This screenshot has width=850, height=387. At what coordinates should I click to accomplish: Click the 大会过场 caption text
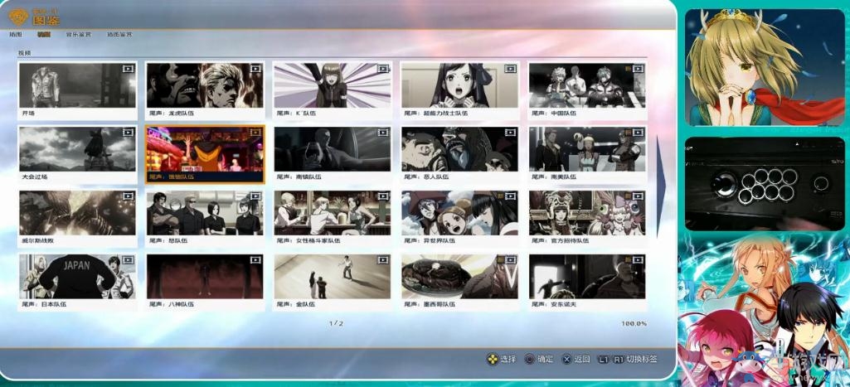coord(35,177)
